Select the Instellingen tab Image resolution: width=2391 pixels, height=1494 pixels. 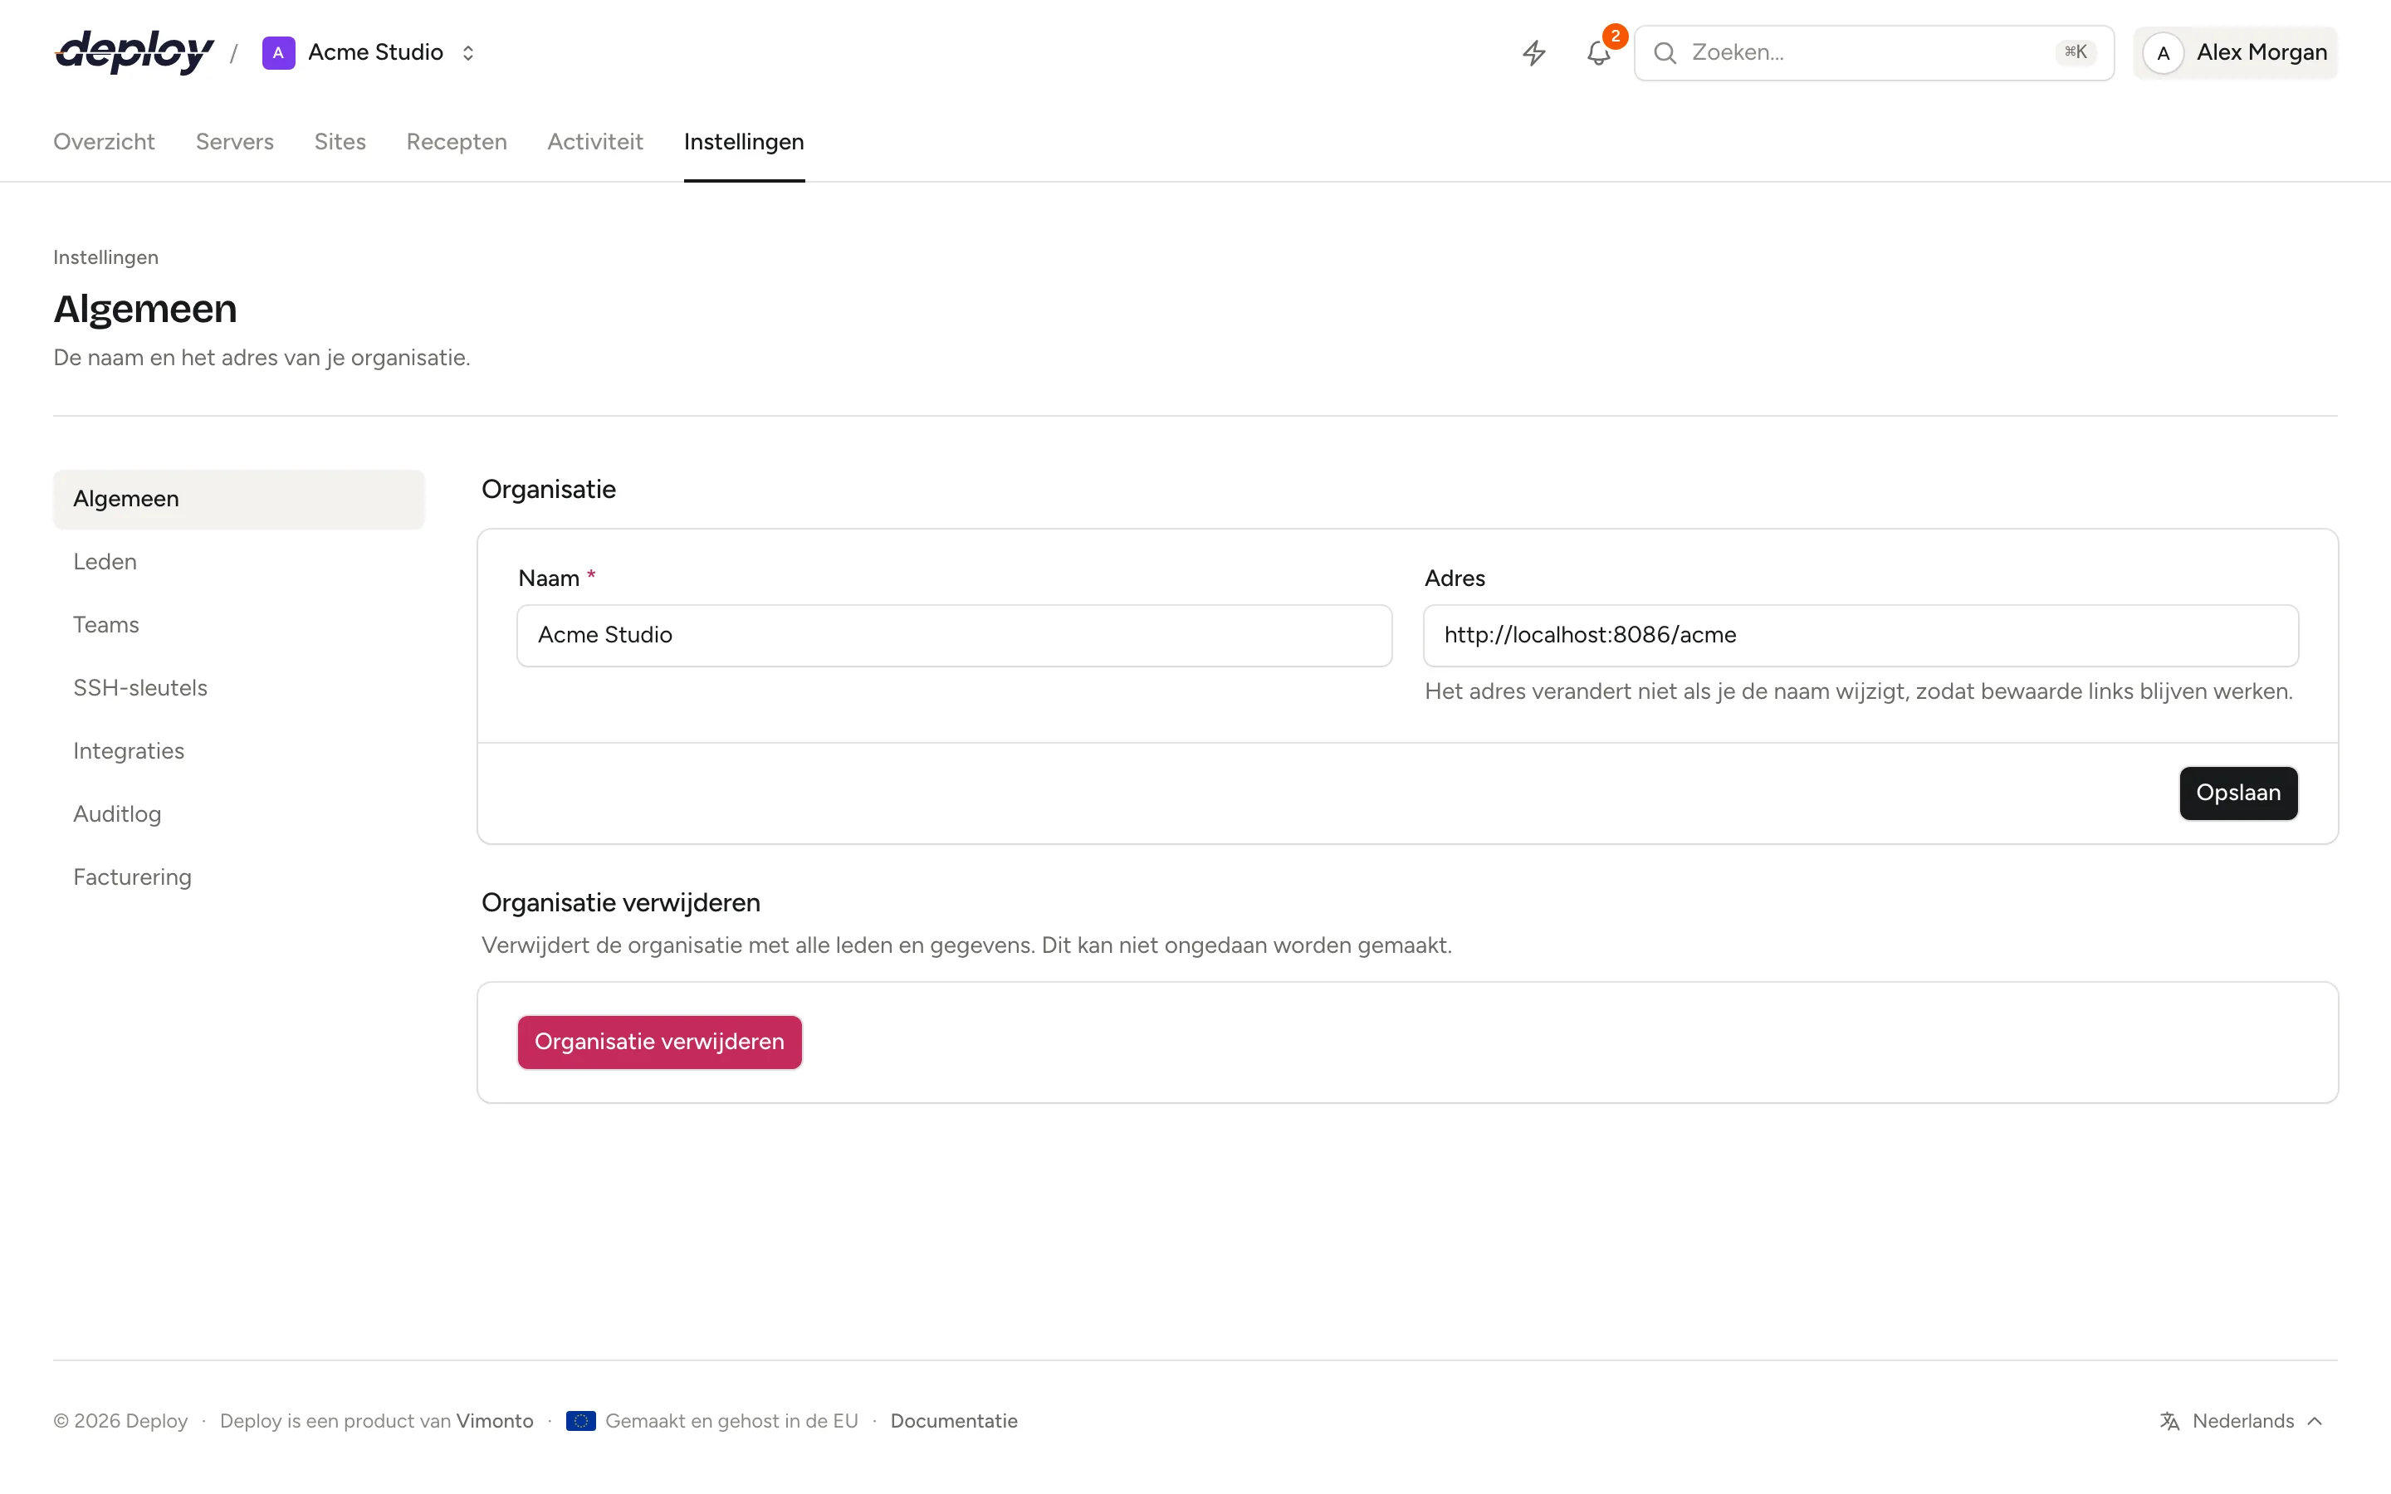744,141
